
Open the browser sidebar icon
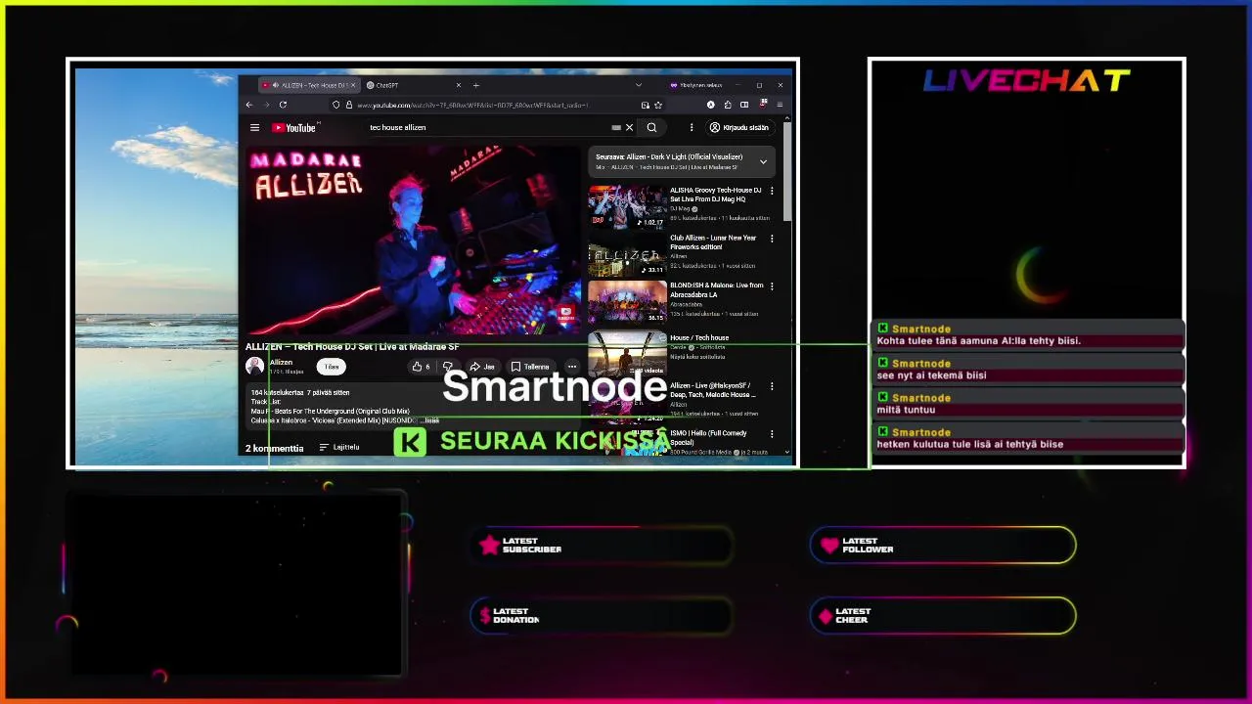(x=744, y=105)
